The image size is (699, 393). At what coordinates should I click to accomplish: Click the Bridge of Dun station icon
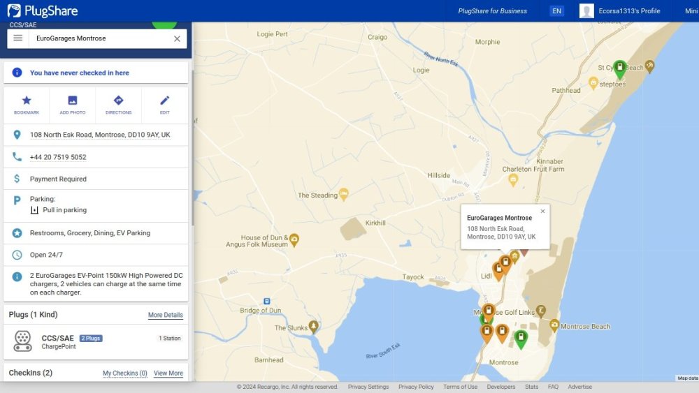click(x=266, y=302)
